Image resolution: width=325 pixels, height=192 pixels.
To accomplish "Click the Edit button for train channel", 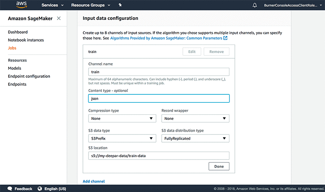I will pyautogui.click(x=192, y=52).
